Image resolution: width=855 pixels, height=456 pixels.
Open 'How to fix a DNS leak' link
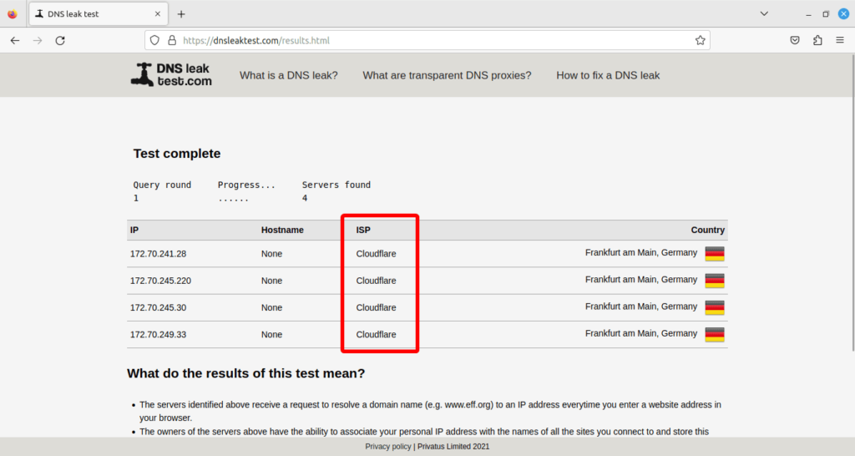(x=608, y=75)
